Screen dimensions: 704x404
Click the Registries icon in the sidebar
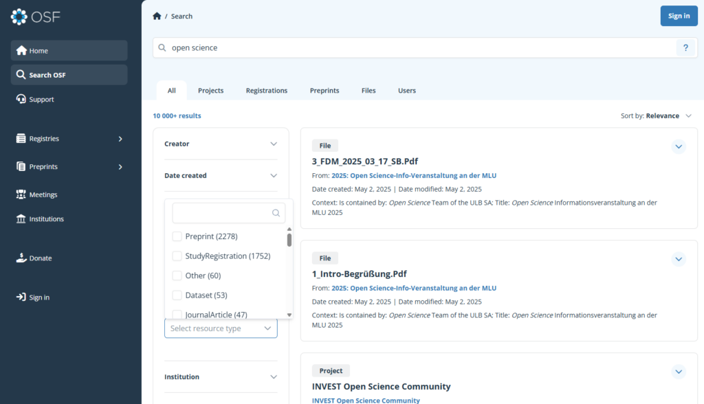click(19, 138)
